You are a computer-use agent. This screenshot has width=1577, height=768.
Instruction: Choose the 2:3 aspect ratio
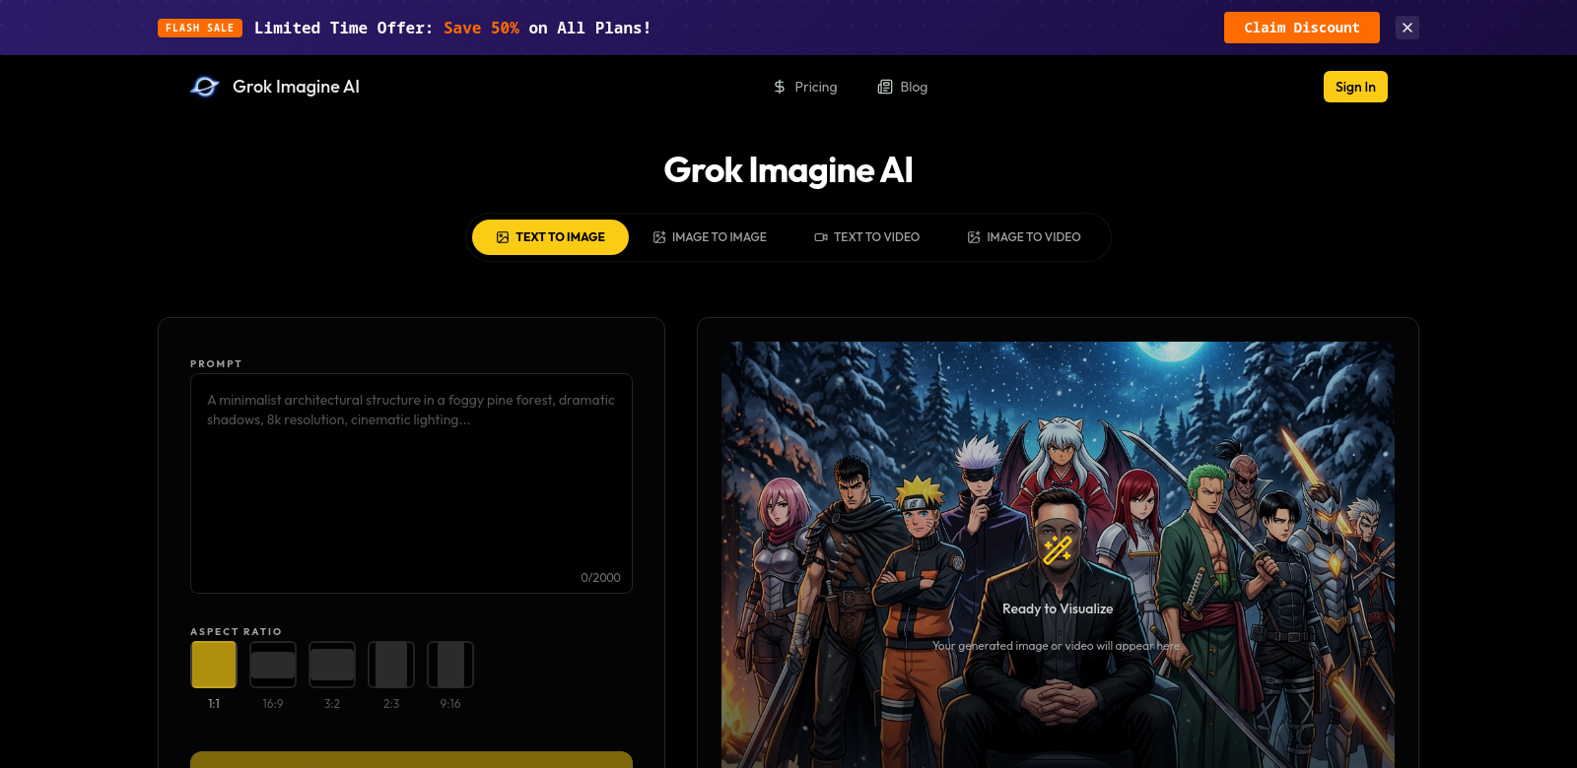click(x=391, y=665)
